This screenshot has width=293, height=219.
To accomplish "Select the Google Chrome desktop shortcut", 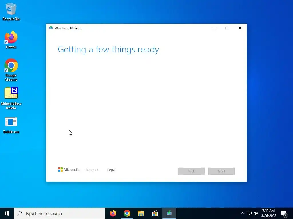I will click(11, 70).
